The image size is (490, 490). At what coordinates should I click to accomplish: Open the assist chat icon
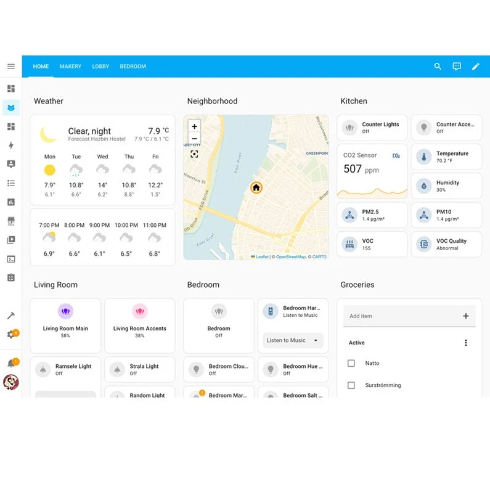(457, 66)
